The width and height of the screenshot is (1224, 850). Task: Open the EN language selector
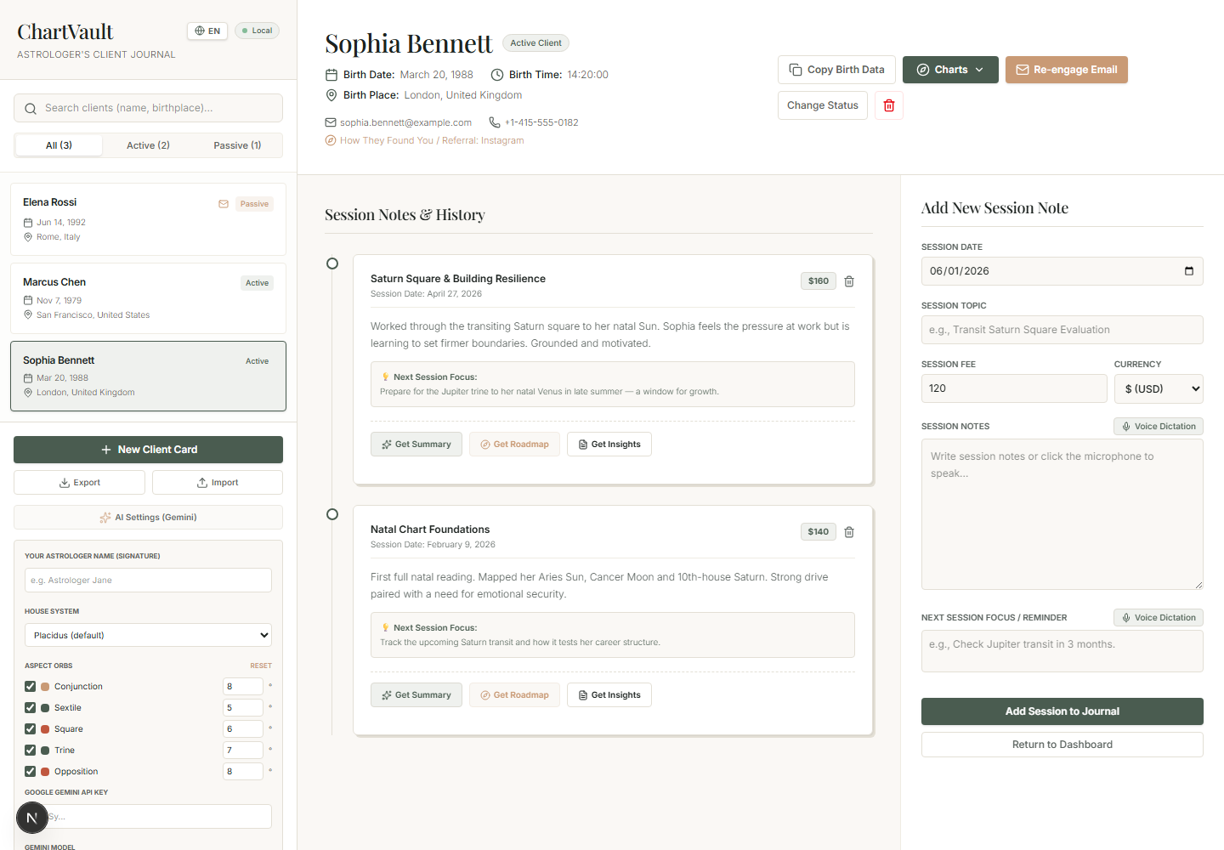point(207,31)
